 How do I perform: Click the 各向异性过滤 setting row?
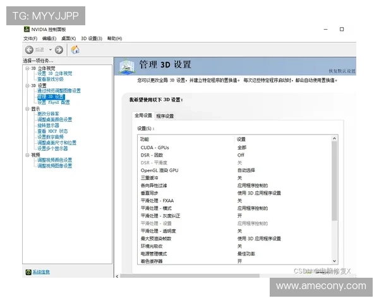point(234,186)
